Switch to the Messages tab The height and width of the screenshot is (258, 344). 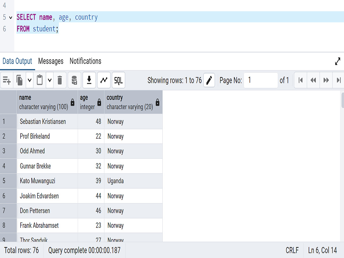51,61
